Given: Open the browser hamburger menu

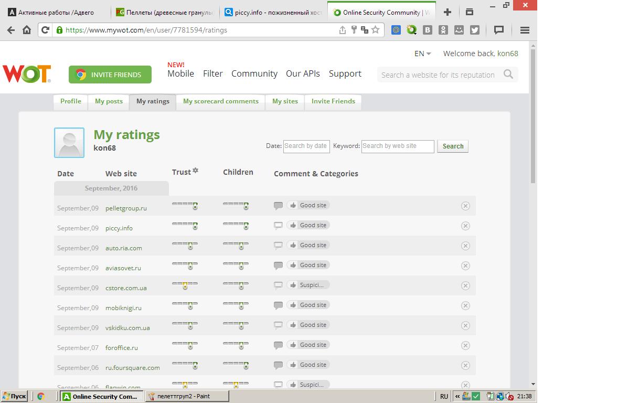Looking at the screenshot, I should tap(524, 30).
